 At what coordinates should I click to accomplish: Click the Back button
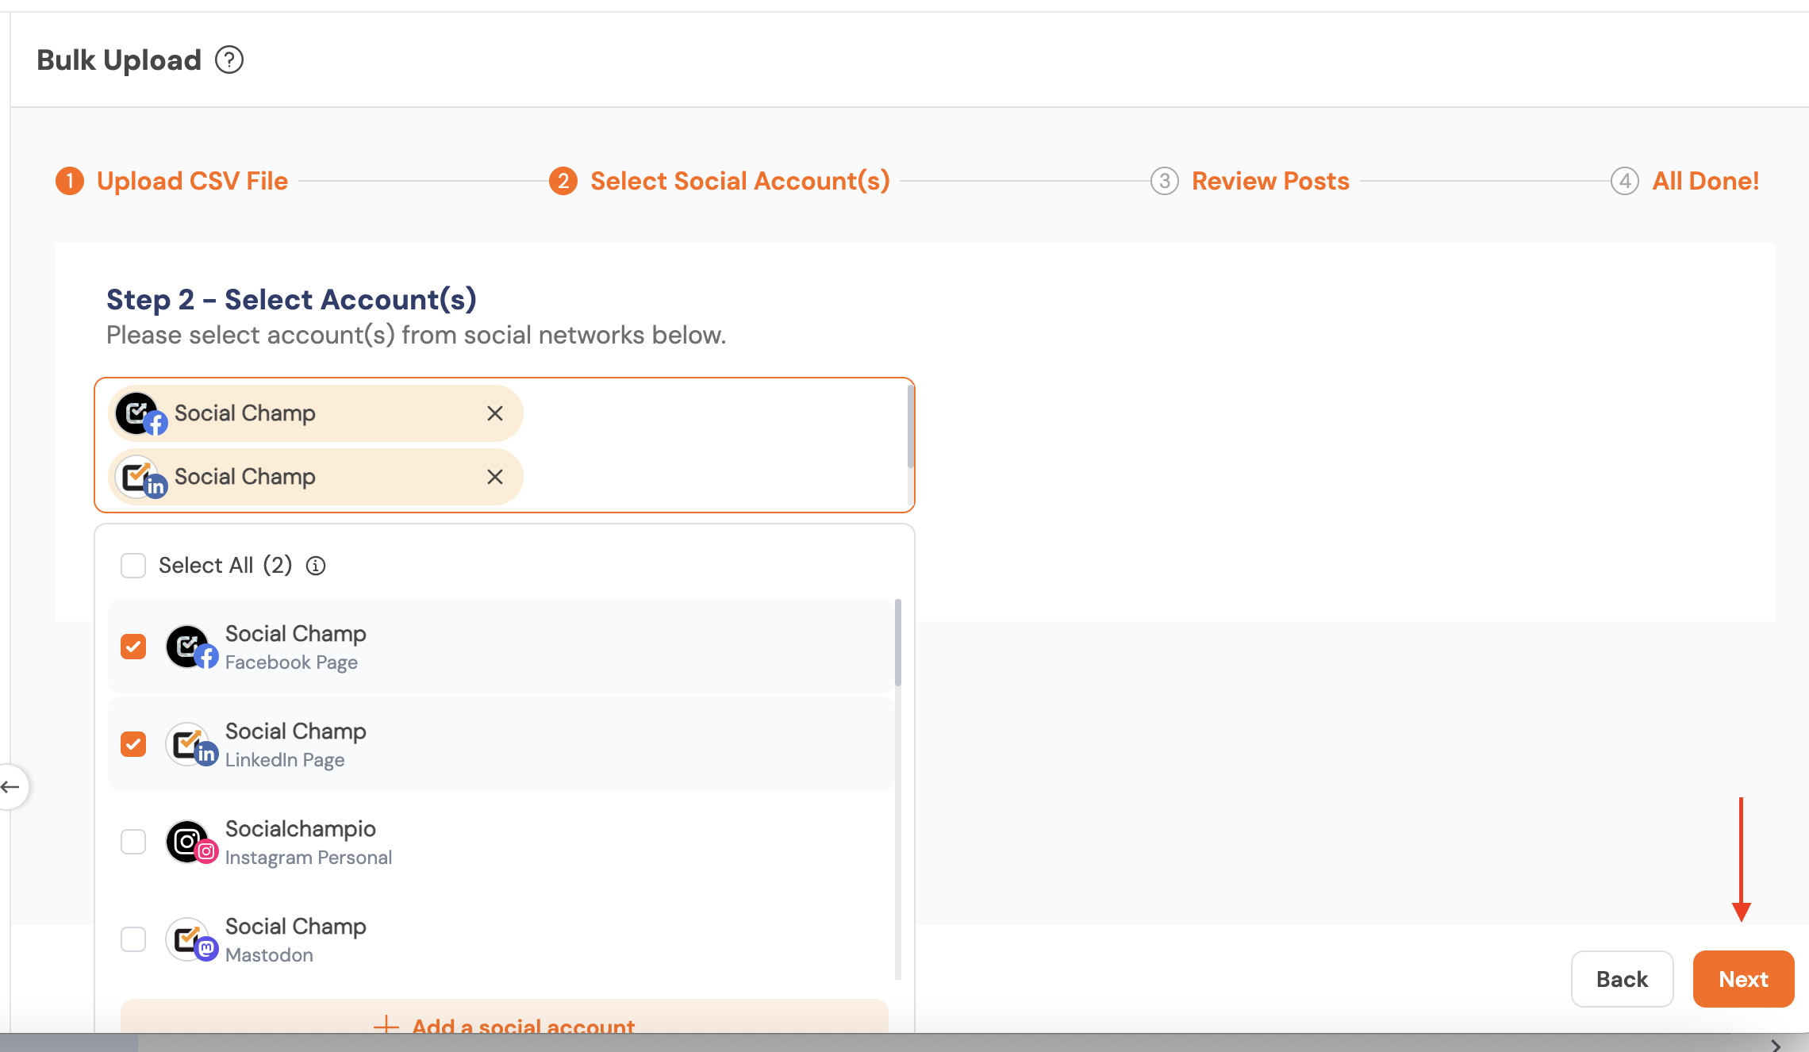tap(1622, 979)
